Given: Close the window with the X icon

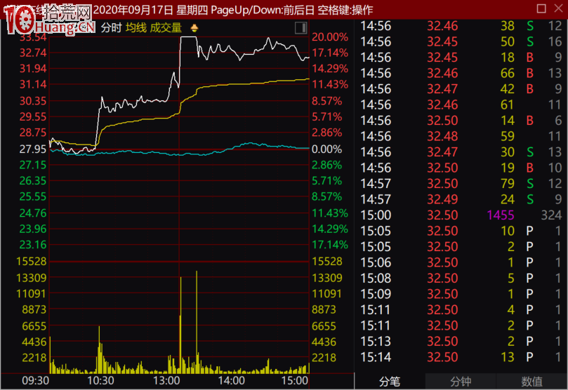Looking at the screenshot, I should (559, 8).
